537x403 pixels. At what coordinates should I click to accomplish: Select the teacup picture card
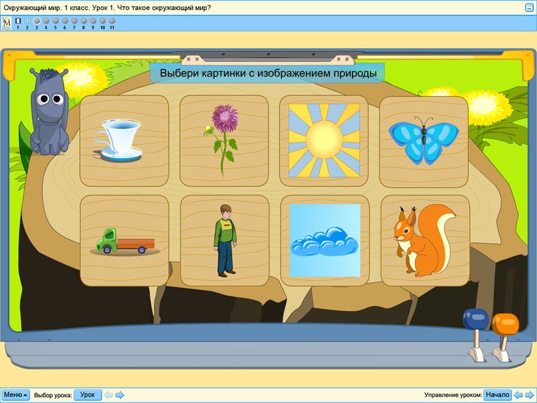[x=124, y=141]
